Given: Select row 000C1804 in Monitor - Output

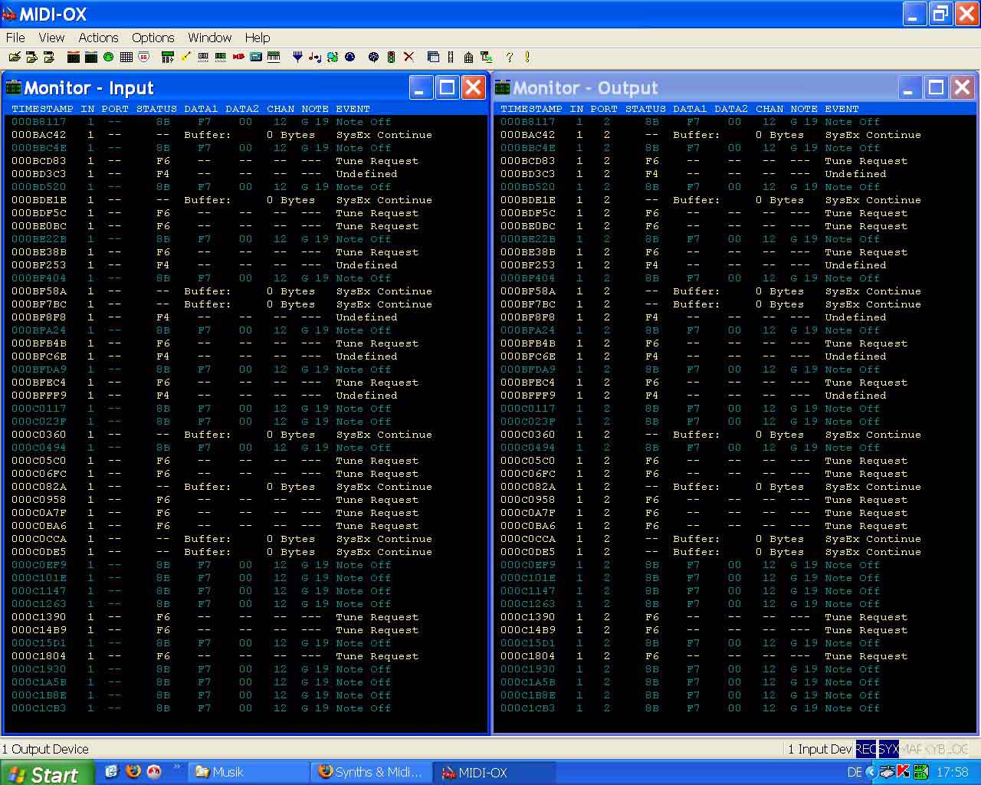Looking at the screenshot, I should pyautogui.click(x=736, y=656).
